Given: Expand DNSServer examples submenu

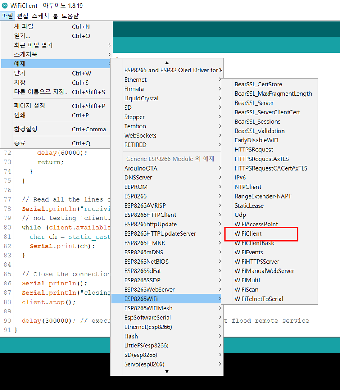Looking at the screenshot, I should coord(167,178).
